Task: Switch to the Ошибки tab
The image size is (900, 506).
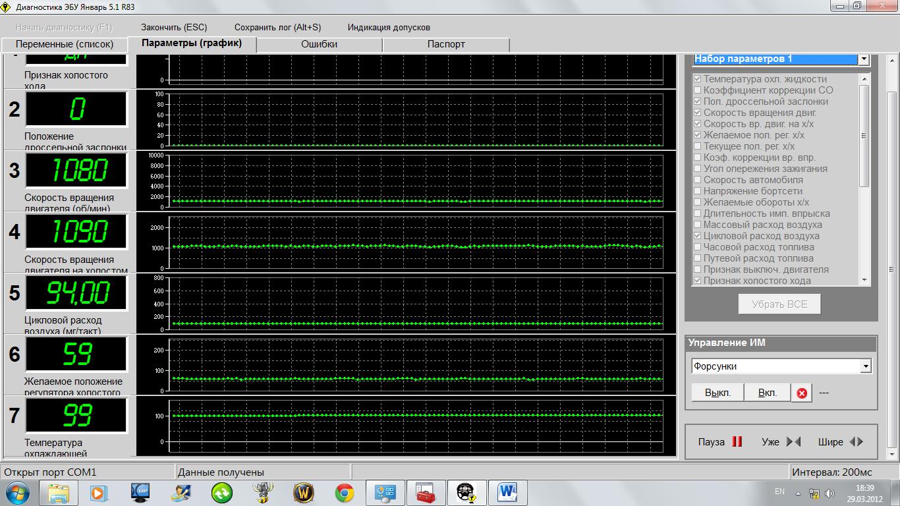Action: pyautogui.click(x=319, y=44)
